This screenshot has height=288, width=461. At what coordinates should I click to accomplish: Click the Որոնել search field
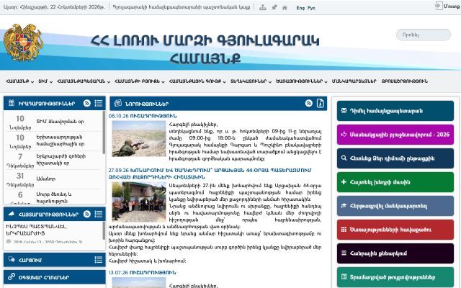(x=424, y=35)
